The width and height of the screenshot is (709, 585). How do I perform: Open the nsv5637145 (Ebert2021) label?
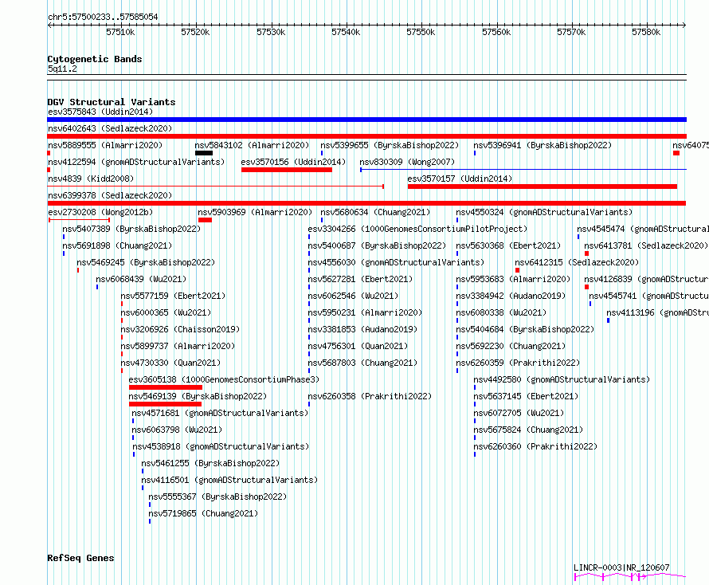(x=526, y=396)
